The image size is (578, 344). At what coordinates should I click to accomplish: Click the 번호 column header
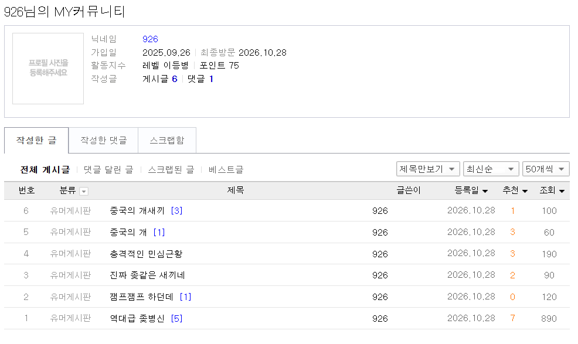(x=26, y=190)
